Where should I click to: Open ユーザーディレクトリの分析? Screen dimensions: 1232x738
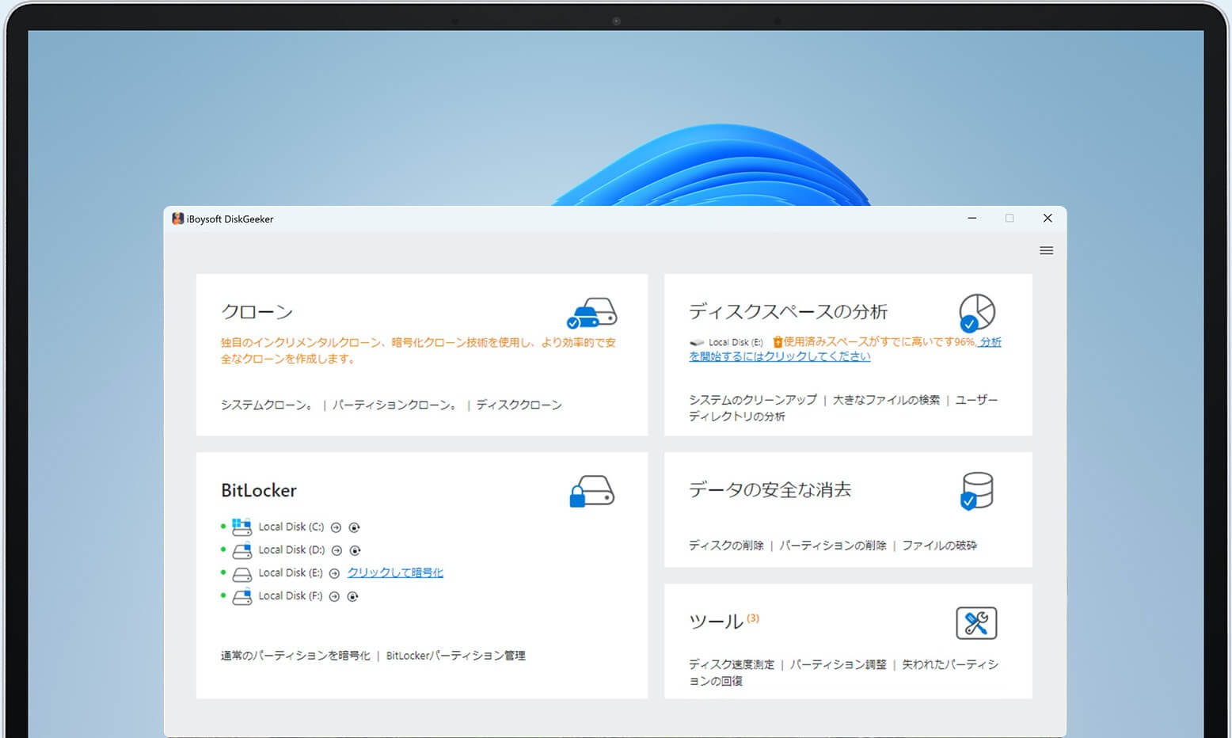click(843, 408)
